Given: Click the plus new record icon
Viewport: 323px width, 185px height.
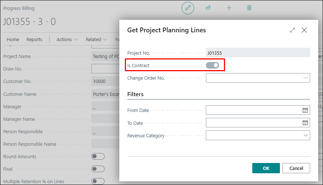Looking at the screenshot, I should tap(229, 8).
